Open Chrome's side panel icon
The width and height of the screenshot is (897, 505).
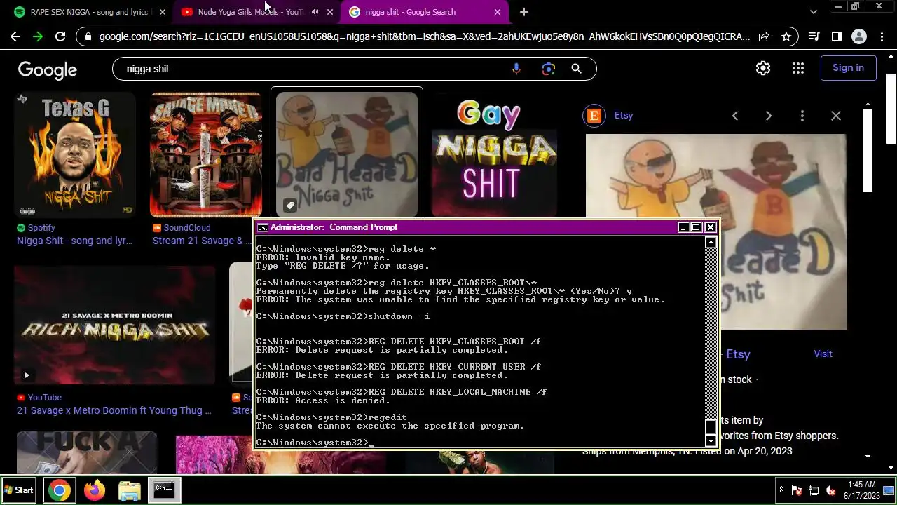pyautogui.click(x=836, y=36)
